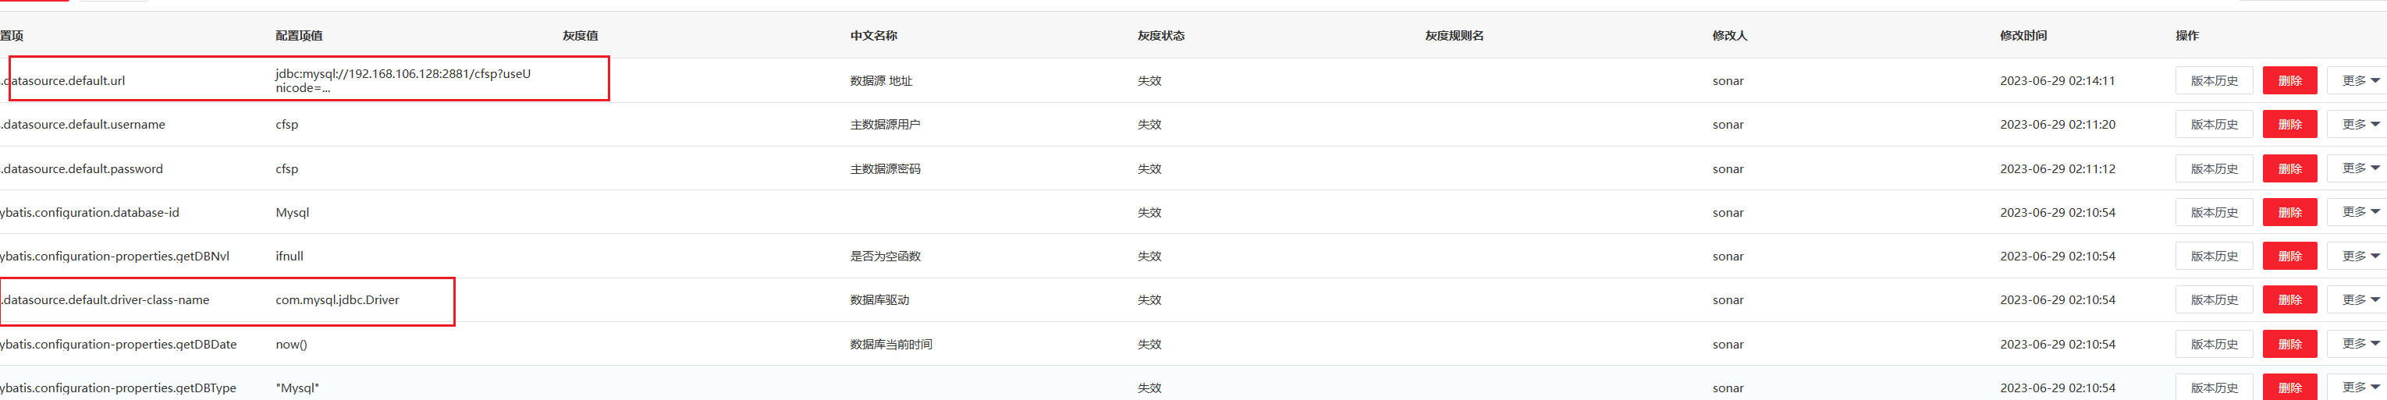Viewport: 2387px width, 400px height.
Task: Click the 中文名称 column header
Action: [873, 35]
